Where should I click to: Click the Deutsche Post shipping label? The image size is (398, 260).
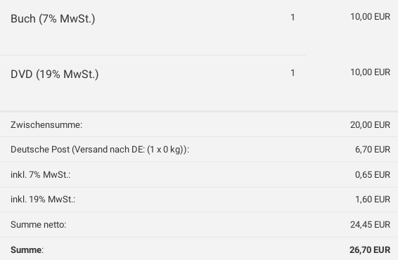(x=100, y=150)
